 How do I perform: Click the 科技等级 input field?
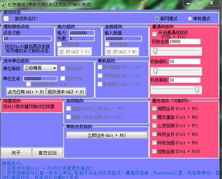[185, 80]
